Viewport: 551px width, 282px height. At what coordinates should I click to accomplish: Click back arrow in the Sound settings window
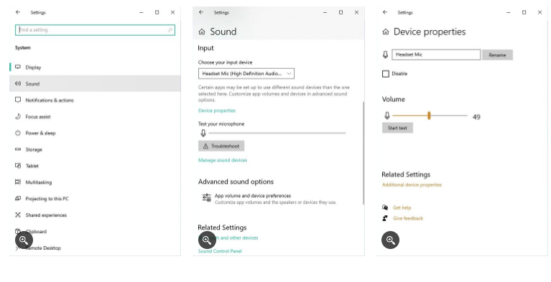[201, 12]
